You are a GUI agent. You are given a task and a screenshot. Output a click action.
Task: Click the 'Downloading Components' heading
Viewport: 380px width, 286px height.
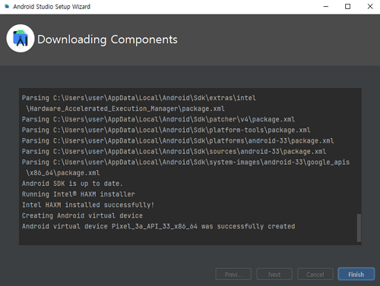(x=107, y=39)
